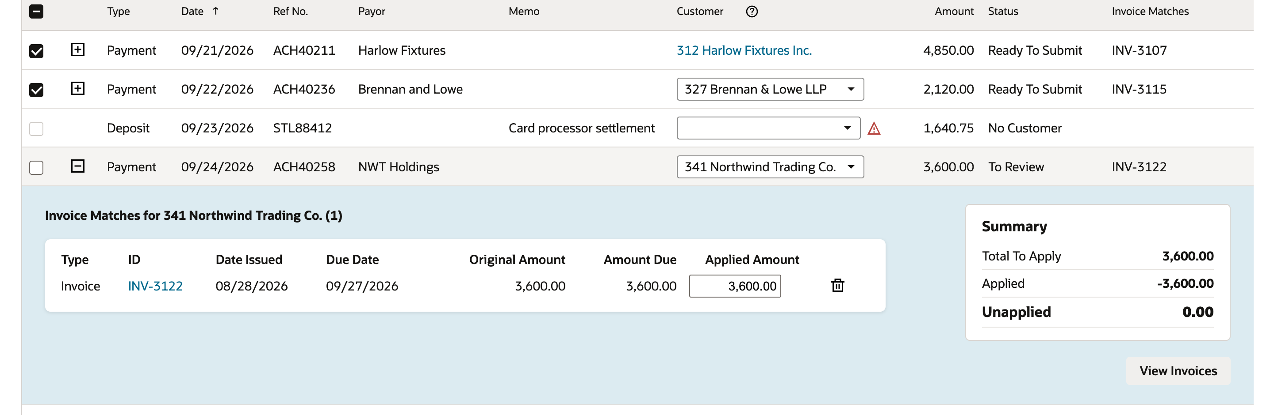Click INV-3115 in Invoice Matches column
Screen dimensions: 1274x415
pos(1139,89)
